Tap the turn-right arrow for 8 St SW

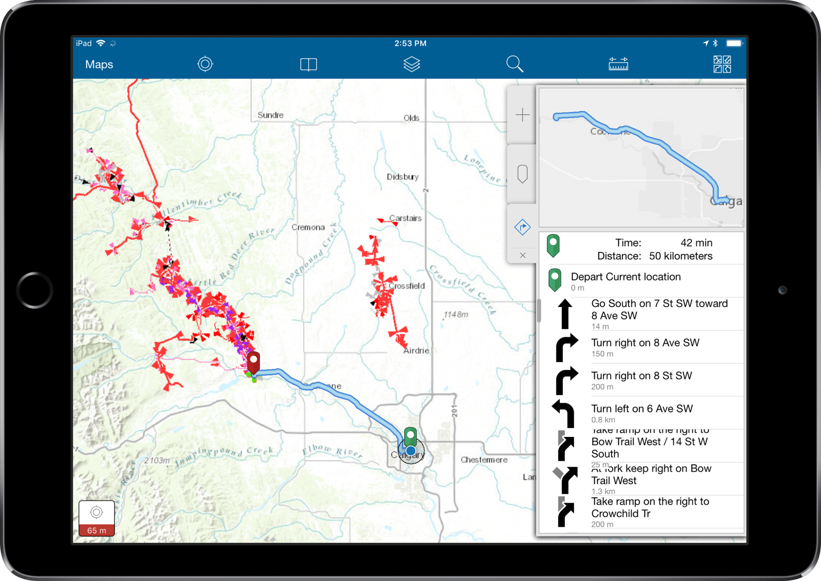(x=567, y=380)
